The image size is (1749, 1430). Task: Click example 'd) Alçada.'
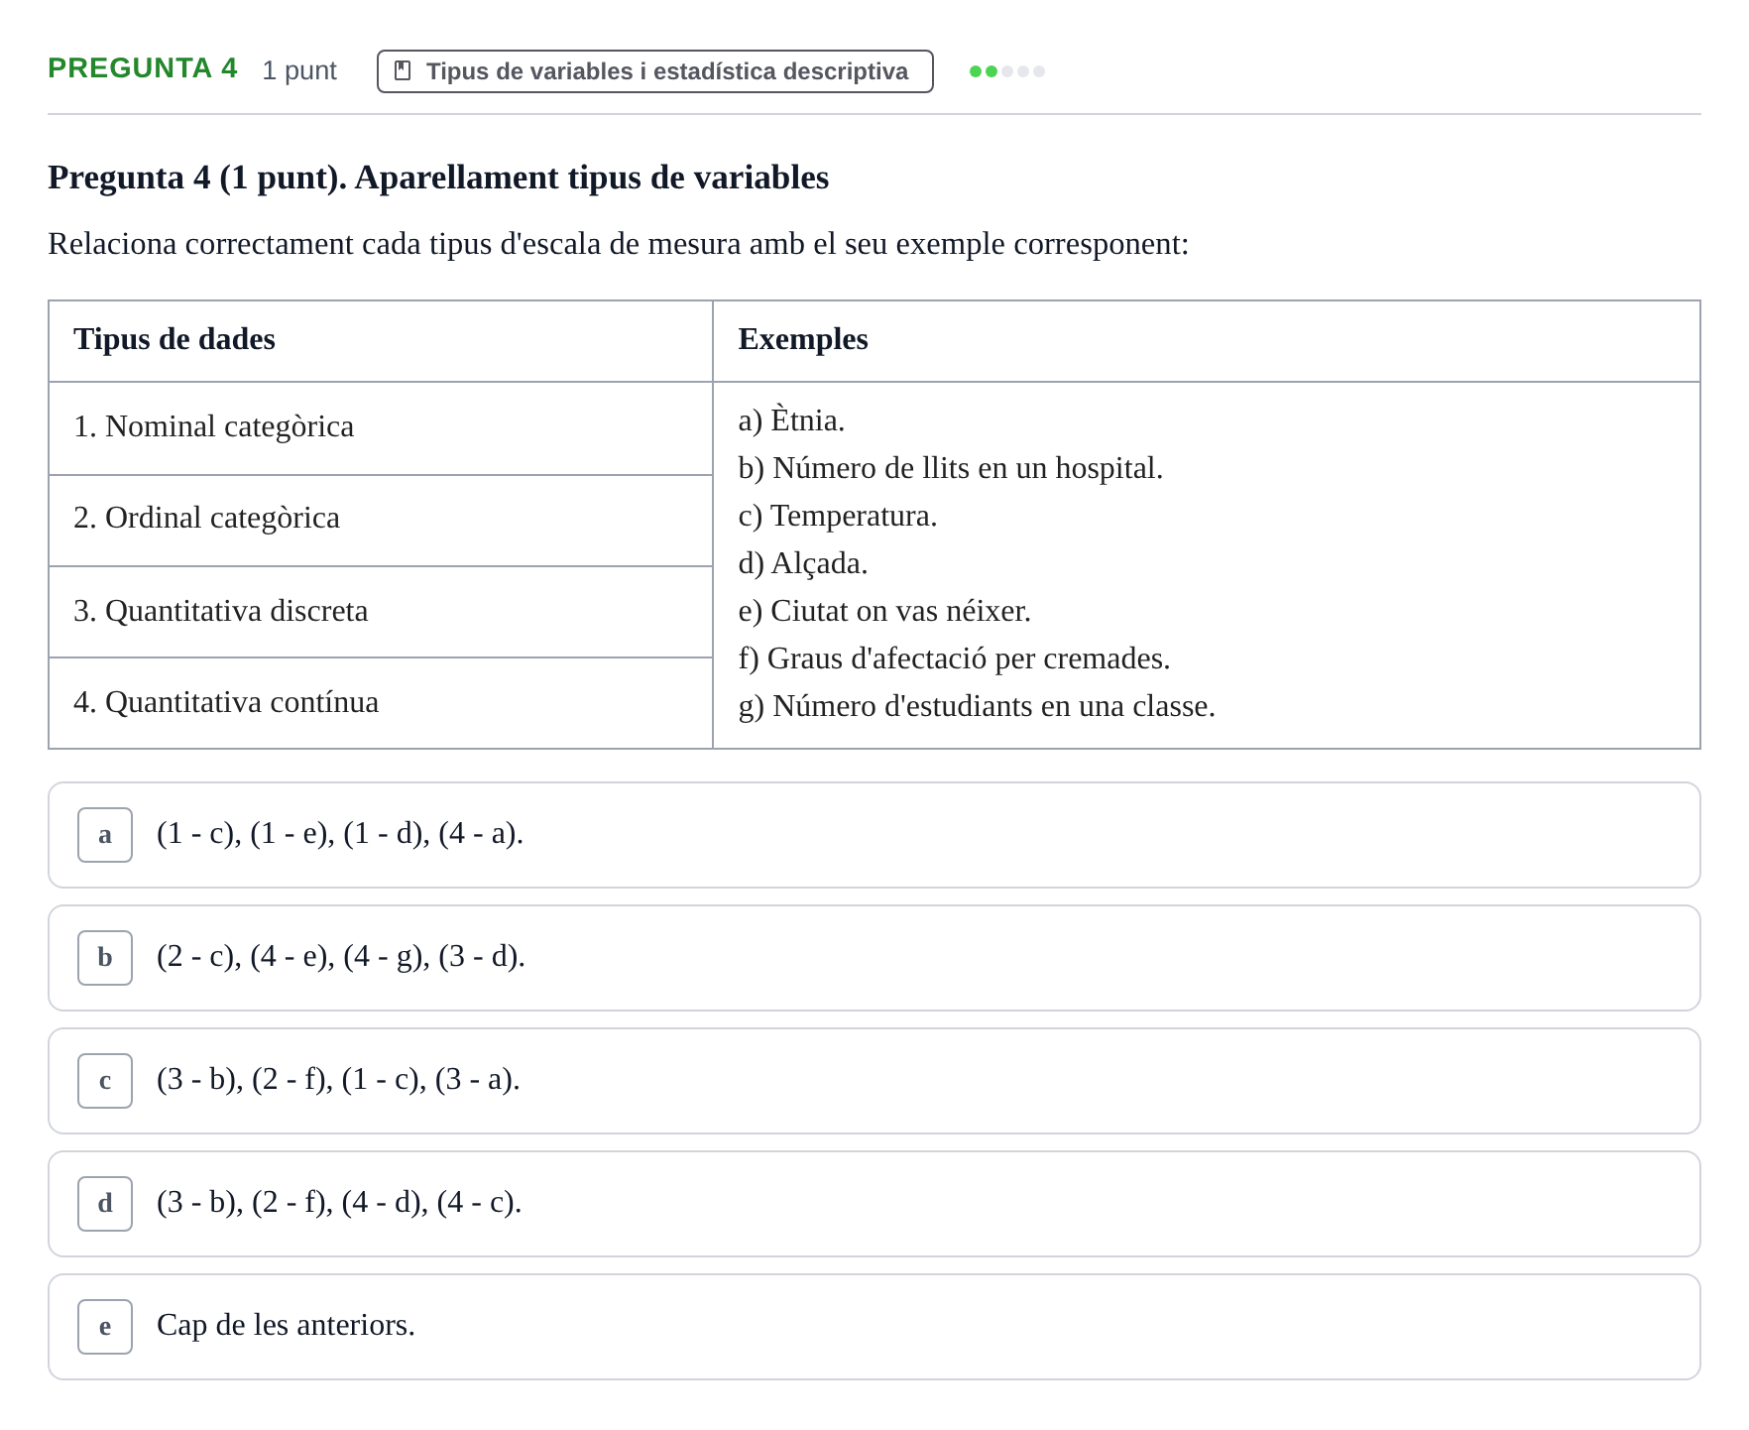[802, 563]
